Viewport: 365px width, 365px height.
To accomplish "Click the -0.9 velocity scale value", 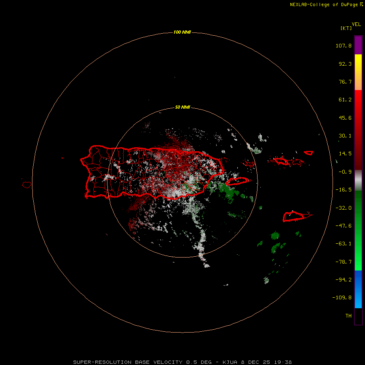I will pos(345,172).
